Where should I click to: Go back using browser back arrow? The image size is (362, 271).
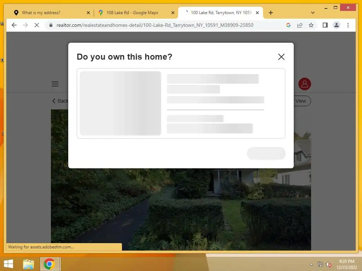pos(14,25)
